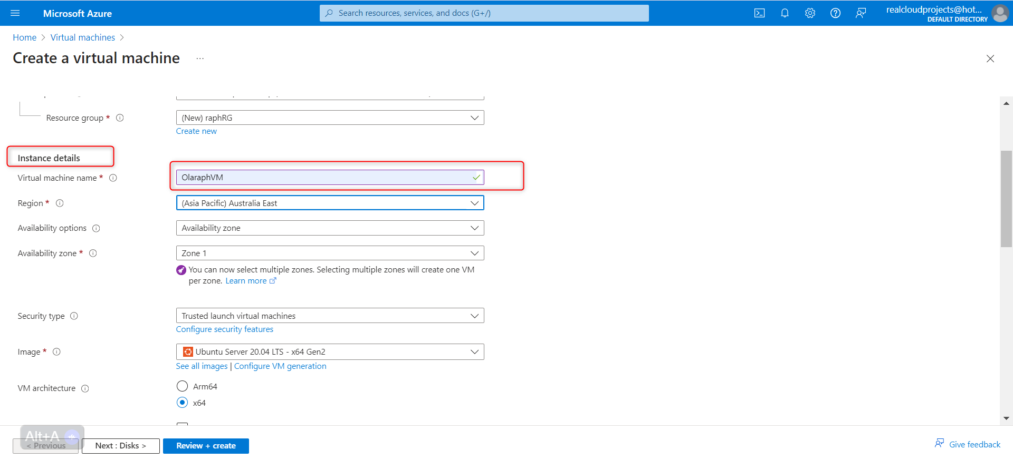This screenshot has width=1013, height=469.
Task: Show info tooltip for Region
Action: click(60, 203)
